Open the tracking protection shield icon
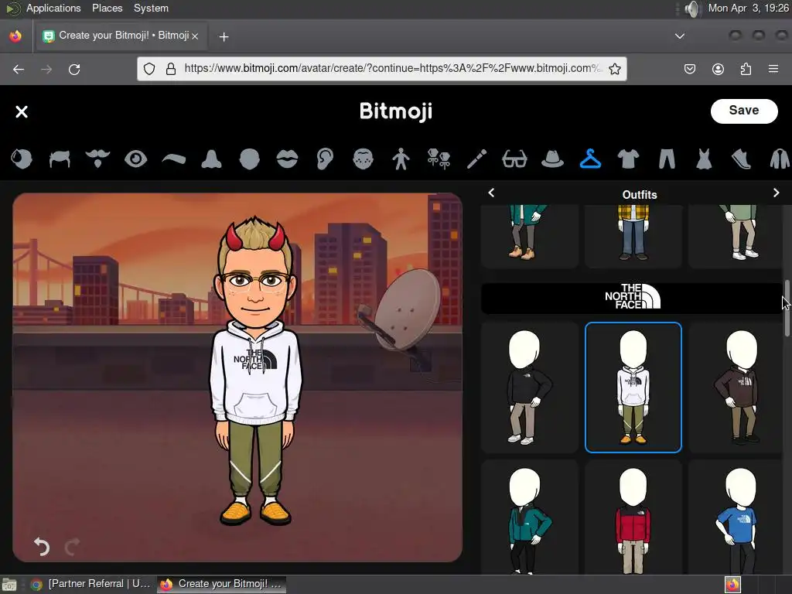Viewport: 792px width, 594px height. (x=149, y=69)
